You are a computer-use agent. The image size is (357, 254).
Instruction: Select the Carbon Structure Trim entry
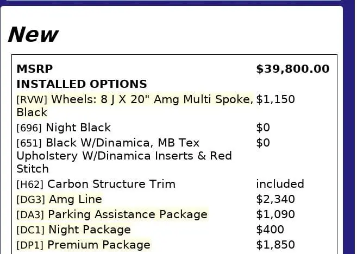pyautogui.click(x=111, y=184)
